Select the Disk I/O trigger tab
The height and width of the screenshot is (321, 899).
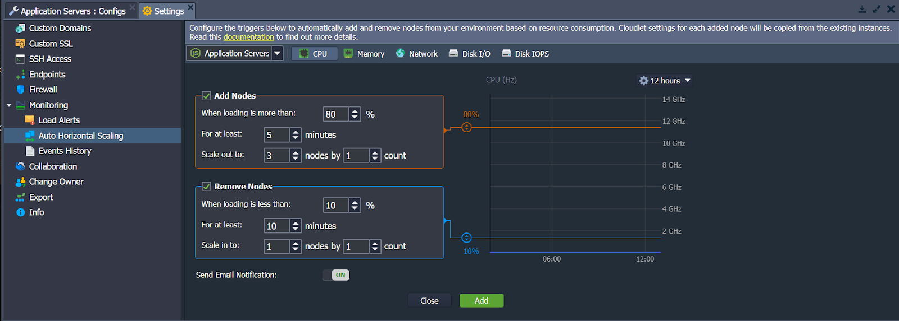[470, 54]
